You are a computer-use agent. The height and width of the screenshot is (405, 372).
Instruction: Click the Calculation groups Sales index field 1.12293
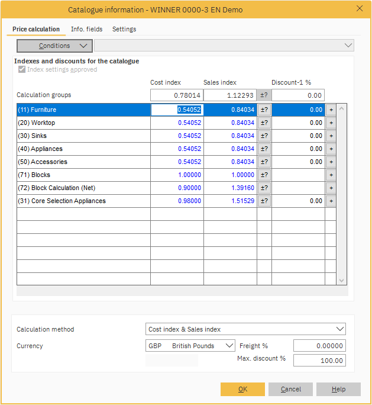[x=230, y=95]
